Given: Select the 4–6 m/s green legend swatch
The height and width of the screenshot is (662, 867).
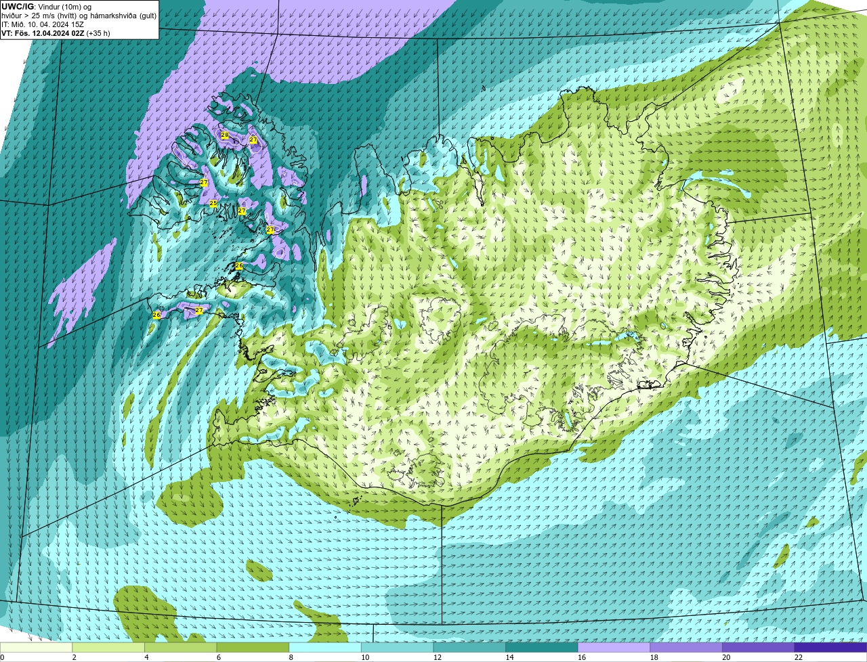Looking at the screenshot, I should pyautogui.click(x=181, y=647).
